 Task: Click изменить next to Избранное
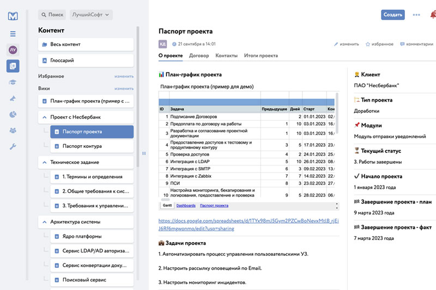124,76
